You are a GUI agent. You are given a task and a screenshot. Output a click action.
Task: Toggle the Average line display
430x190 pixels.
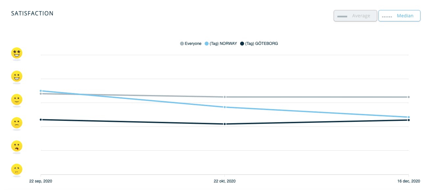pyautogui.click(x=355, y=16)
